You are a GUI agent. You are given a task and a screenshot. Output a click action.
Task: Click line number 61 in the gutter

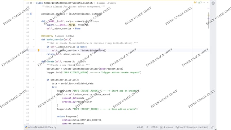28,109
